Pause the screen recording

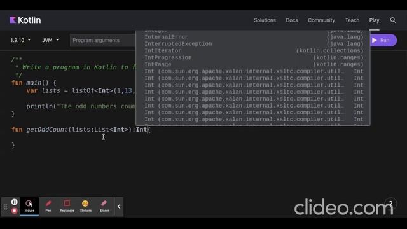click(x=14, y=202)
